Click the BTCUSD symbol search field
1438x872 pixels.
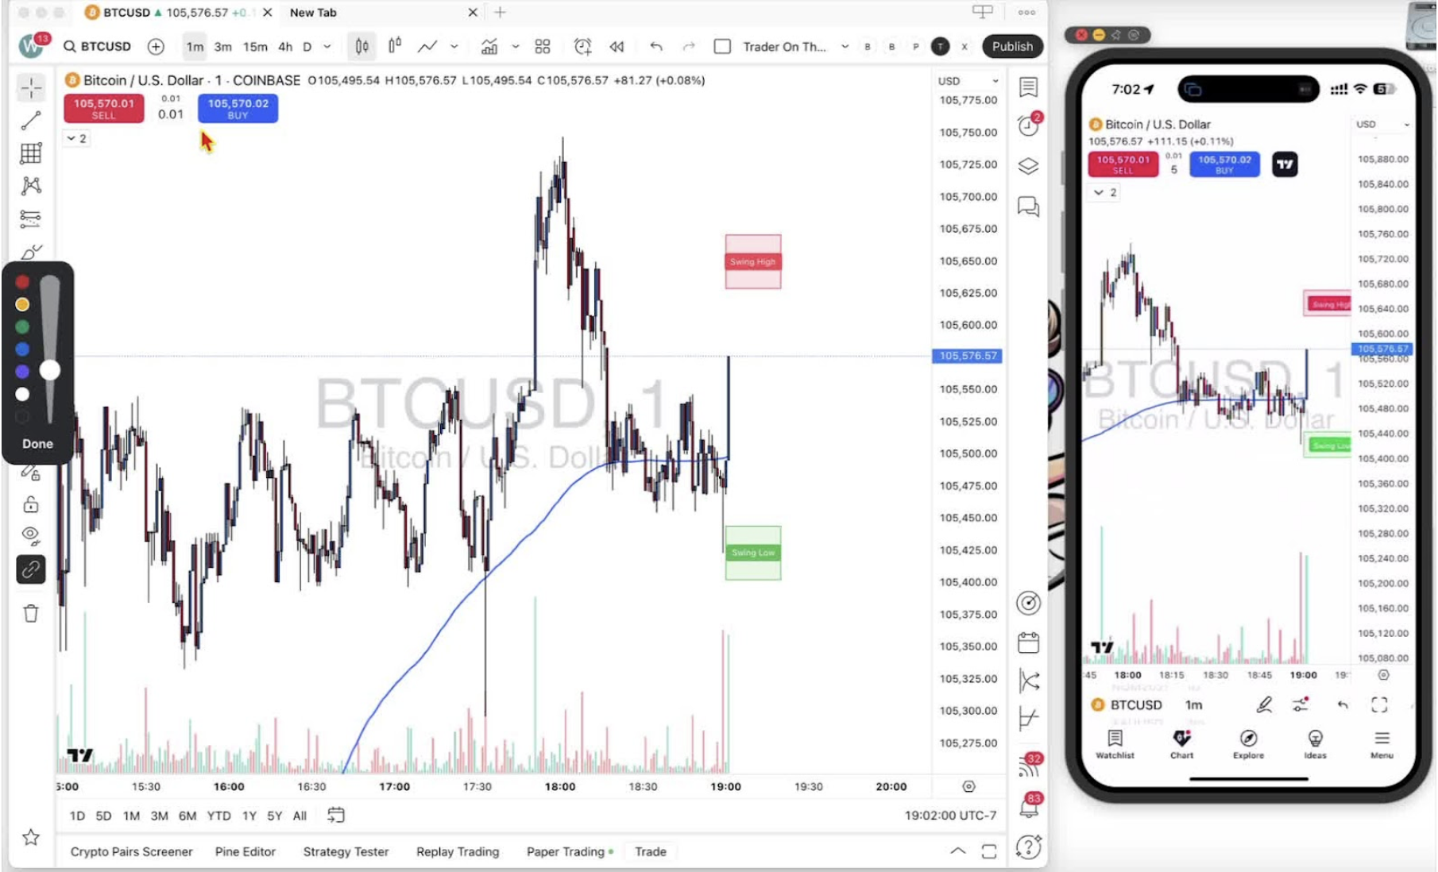(98, 47)
